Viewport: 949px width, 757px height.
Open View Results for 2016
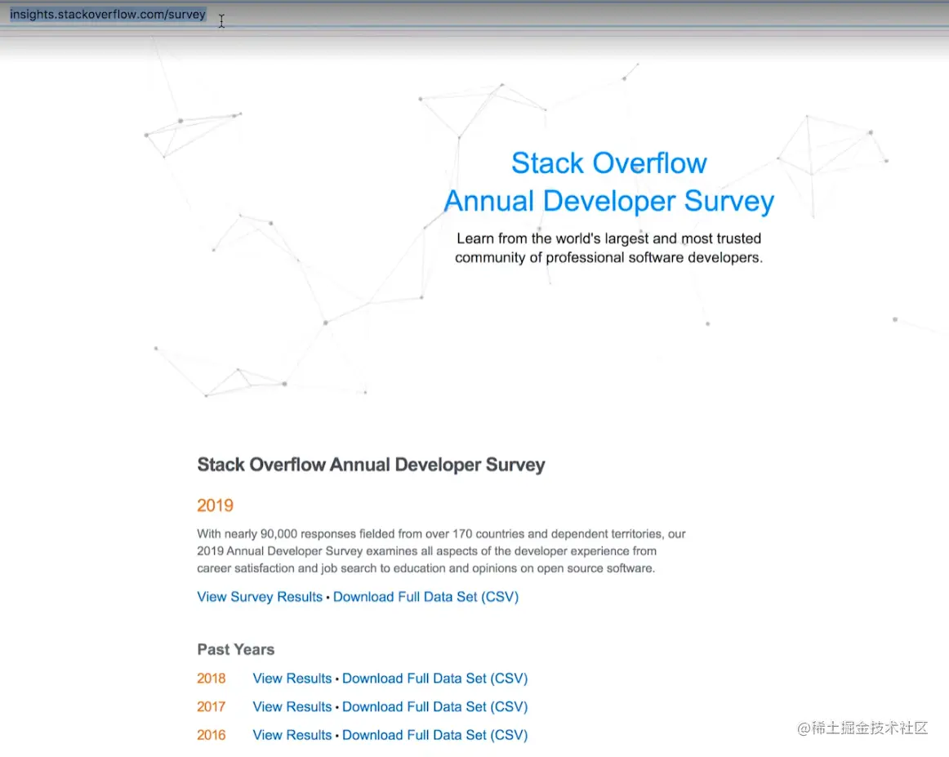(292, 735)
